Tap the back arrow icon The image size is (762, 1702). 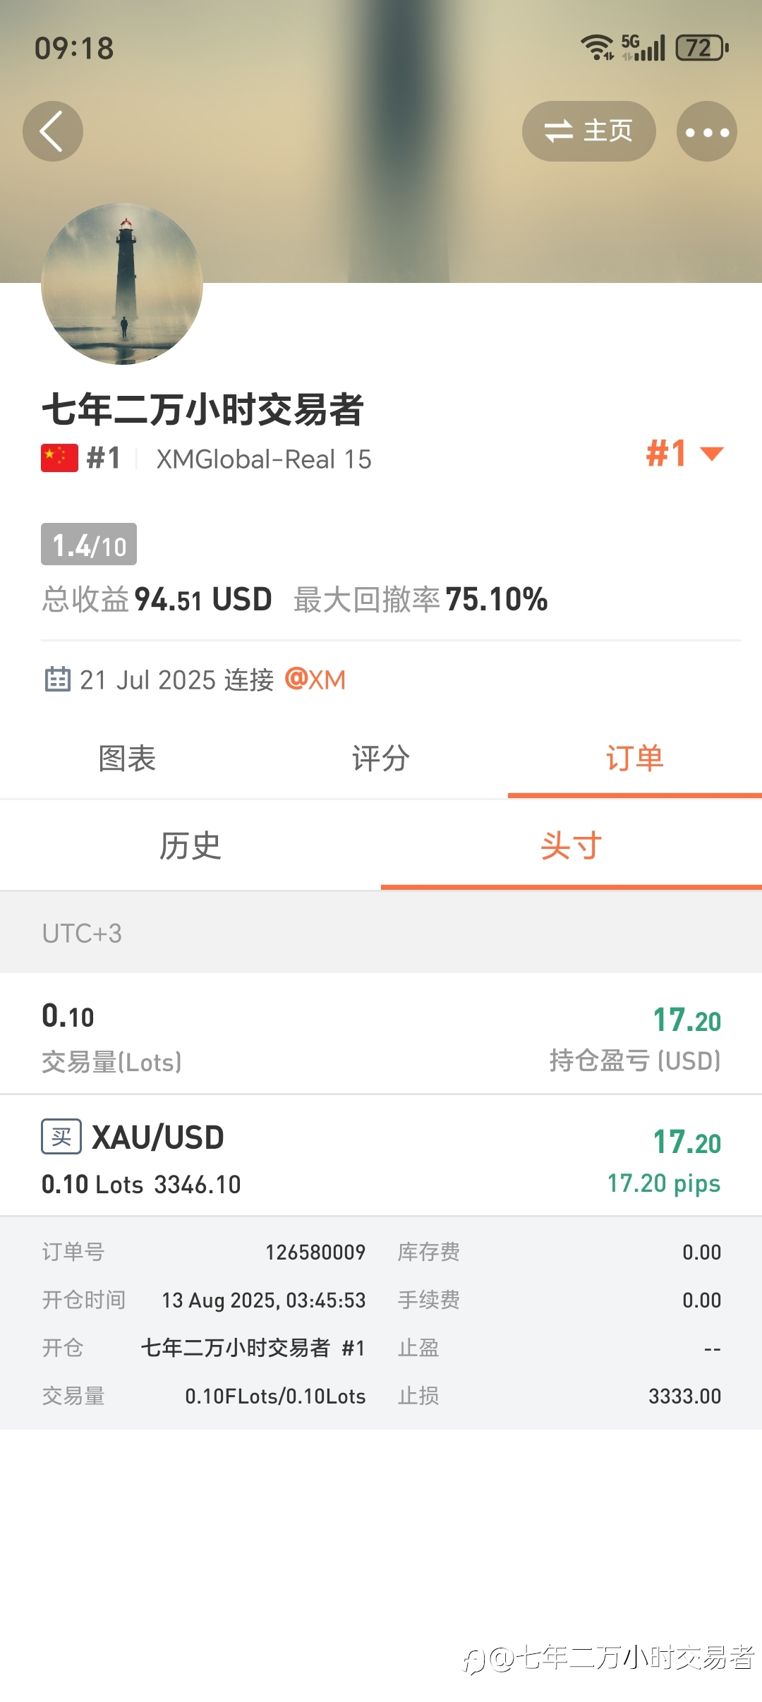[53, 131]
